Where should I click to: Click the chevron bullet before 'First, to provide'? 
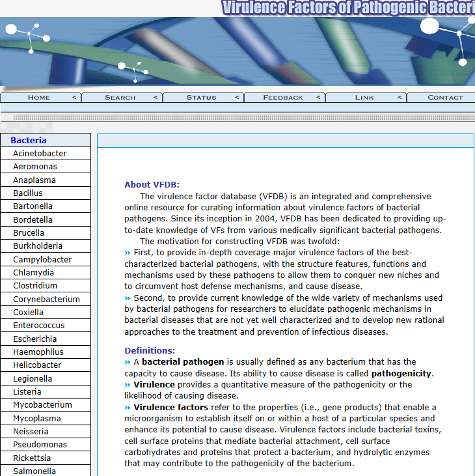click(x=128, y=253)
